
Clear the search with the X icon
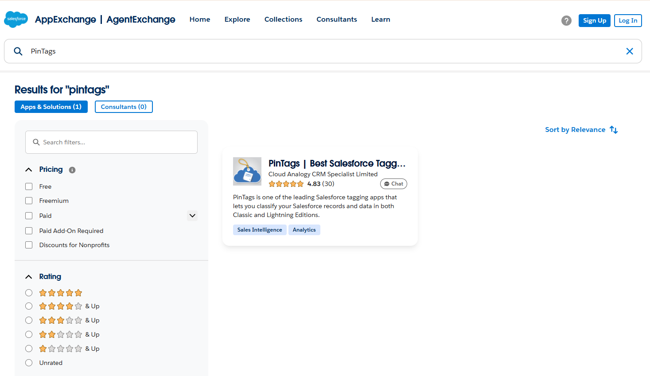629,51
